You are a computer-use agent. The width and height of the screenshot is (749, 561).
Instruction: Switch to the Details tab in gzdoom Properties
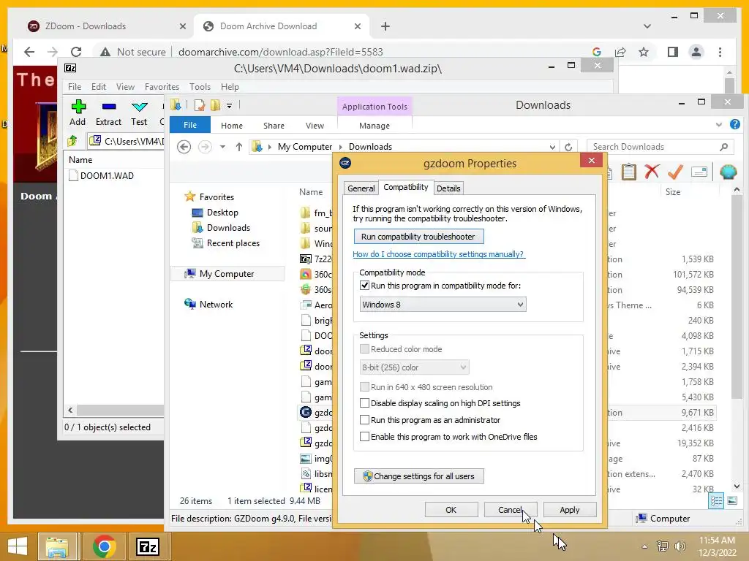[x=448, y=188]
